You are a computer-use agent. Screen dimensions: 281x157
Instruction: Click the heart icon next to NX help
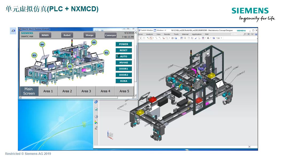(x=252, y=34)
